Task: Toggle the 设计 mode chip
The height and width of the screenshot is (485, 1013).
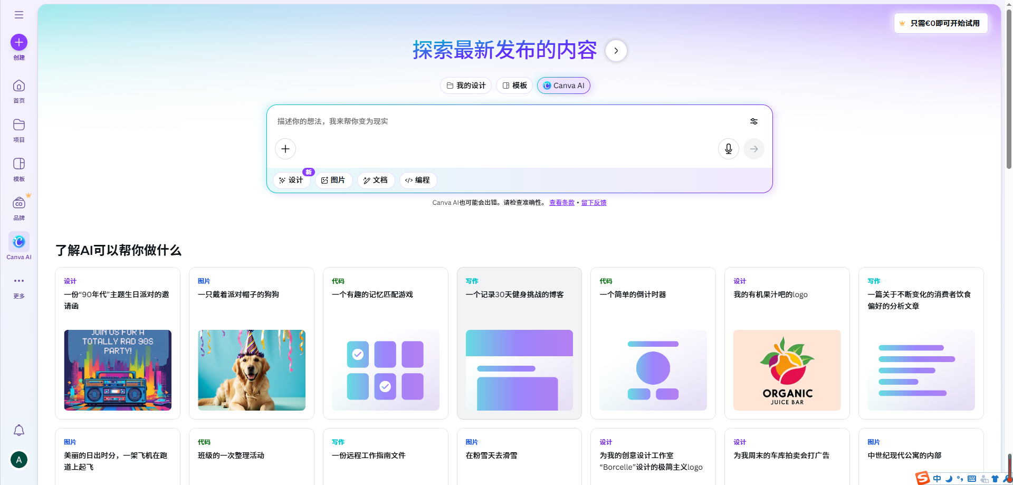Action: (291, 180)
